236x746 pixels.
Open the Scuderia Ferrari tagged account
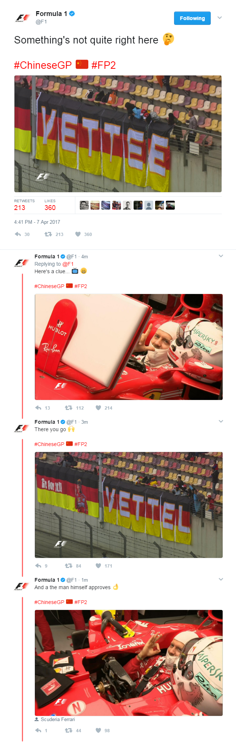point(58,719)
